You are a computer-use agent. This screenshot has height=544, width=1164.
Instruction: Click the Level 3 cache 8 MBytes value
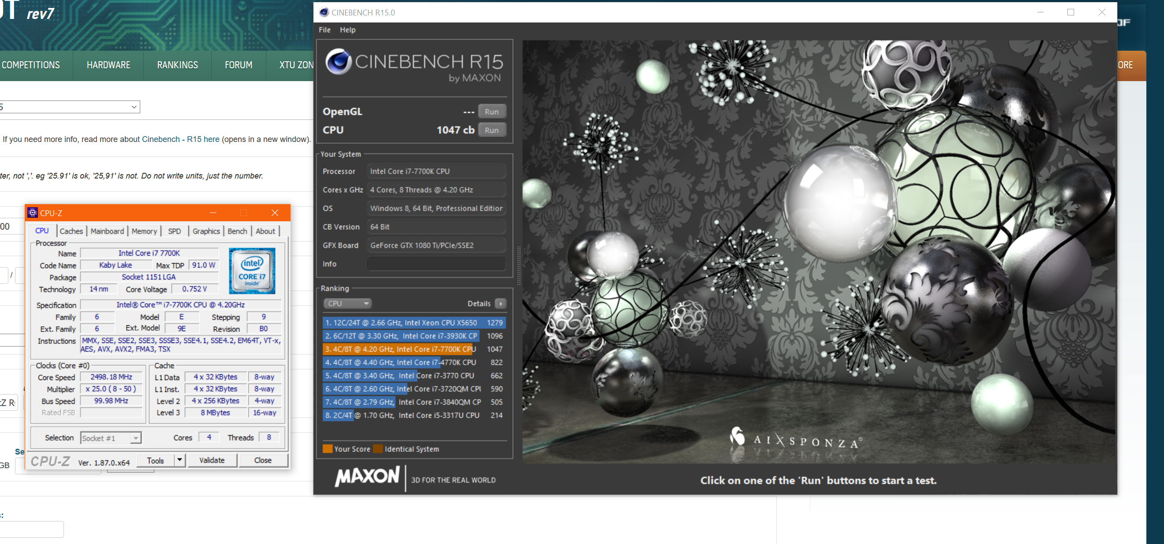point(215,413)
